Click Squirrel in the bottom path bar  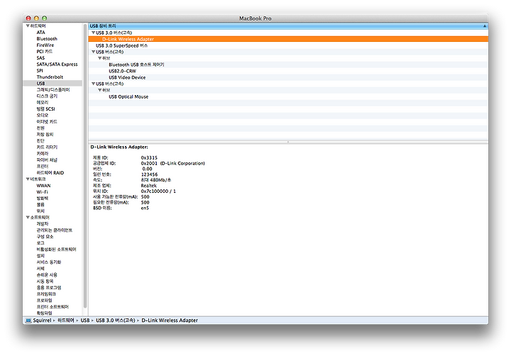(42, 320)
